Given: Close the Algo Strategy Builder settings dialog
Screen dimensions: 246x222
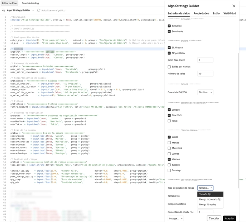Looking at the screenshot, I should (234, 6).
